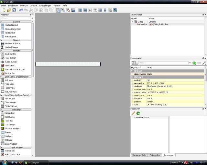Image resolution: width=207 pixels, height=165 pixels.
Task: Toggle the enabled property checkbox
Action: 148,80
